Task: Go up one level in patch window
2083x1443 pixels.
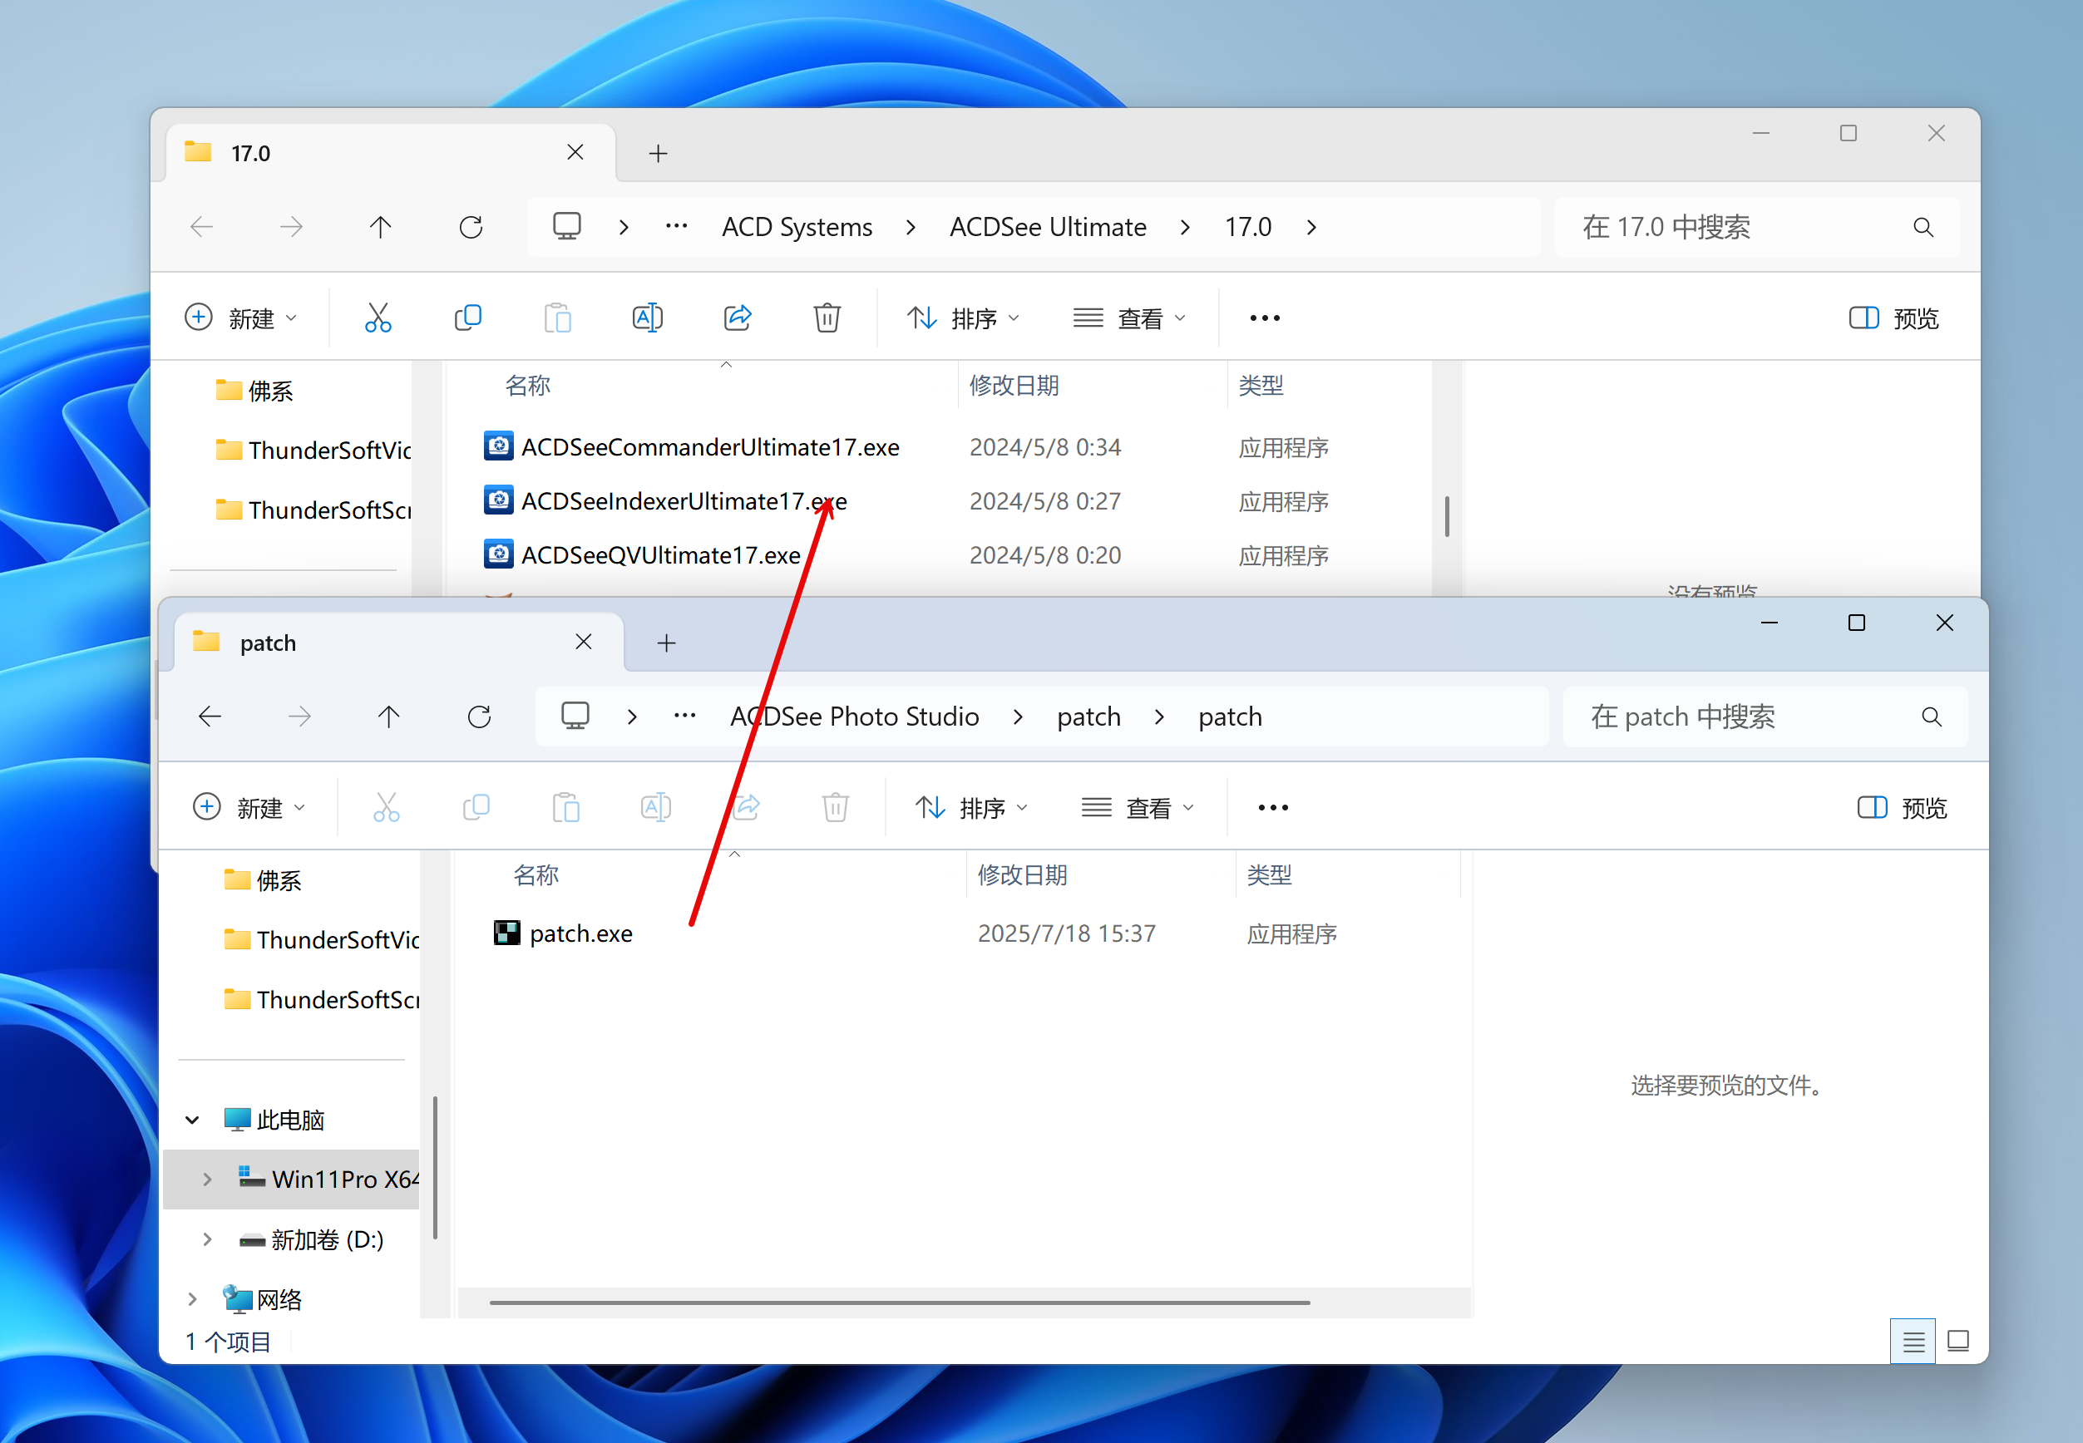Action: (389, 717)
